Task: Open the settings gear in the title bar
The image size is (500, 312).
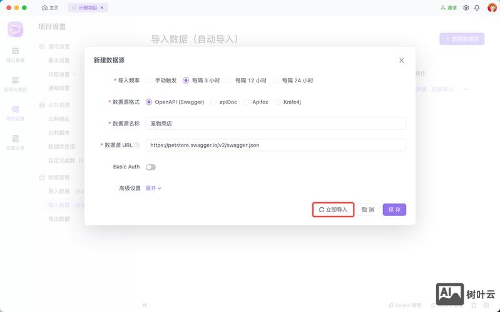Action: 466,7
